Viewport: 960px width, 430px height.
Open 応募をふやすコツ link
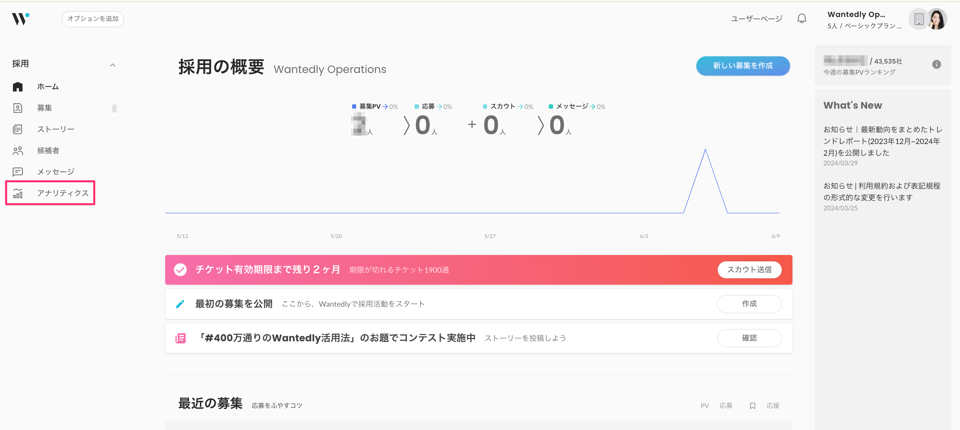(x=276, y=405)
